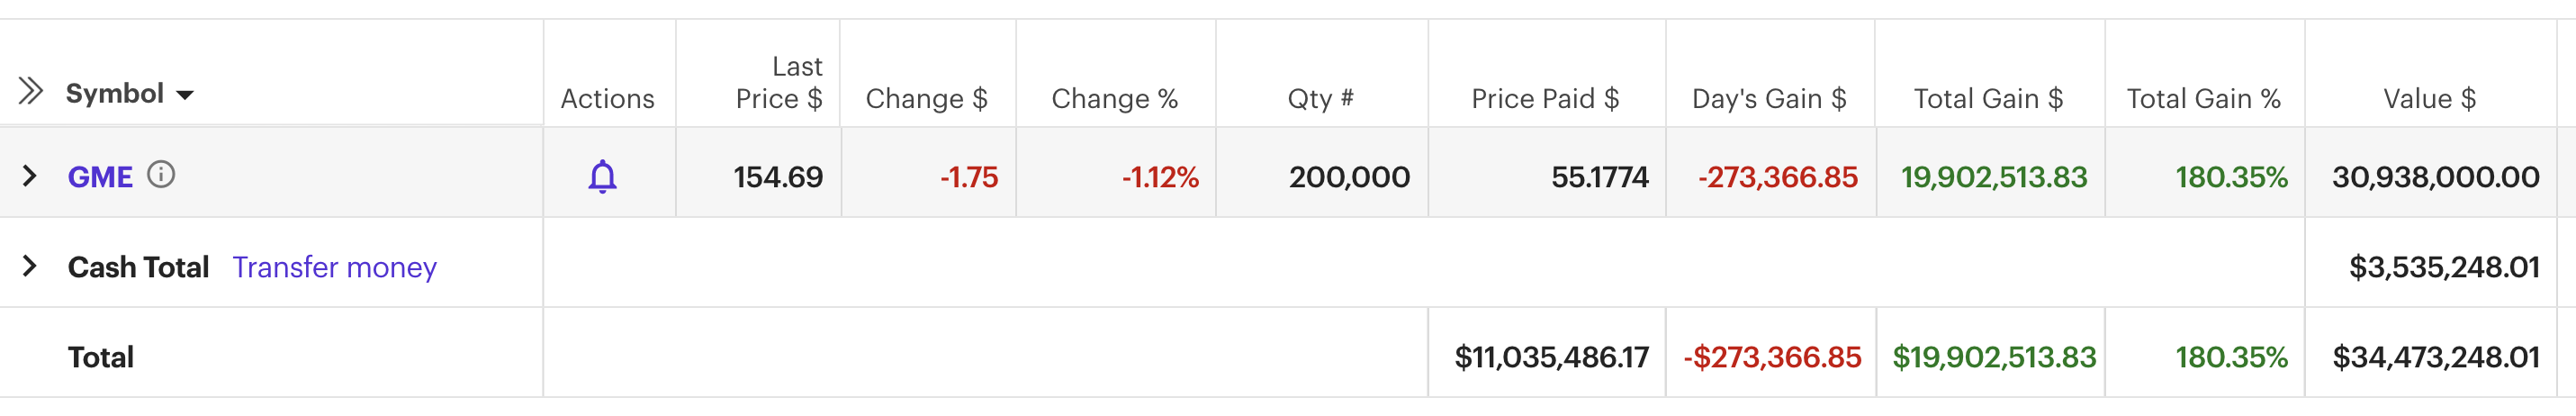Screen dimensions: 2576x416
Task: Sort by Day's Gain $ column
Action: [1768, 99]
